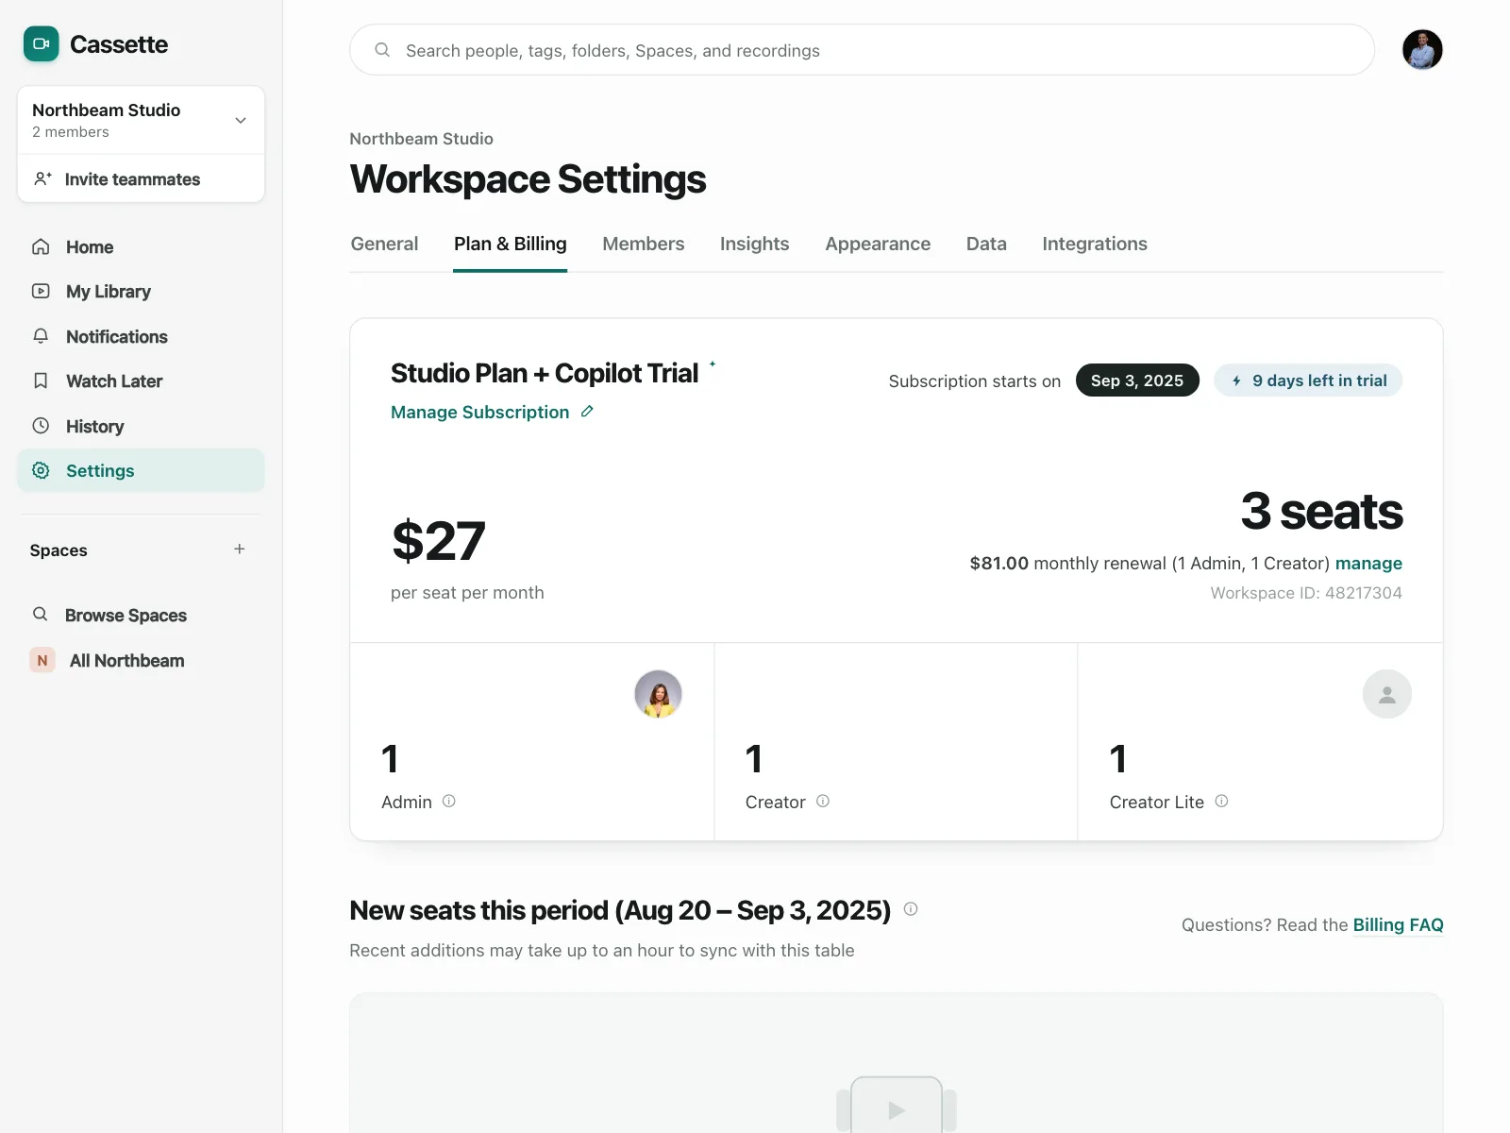
Task: Select the Plan & Billing tab
Action: click(x=511, y=244)
